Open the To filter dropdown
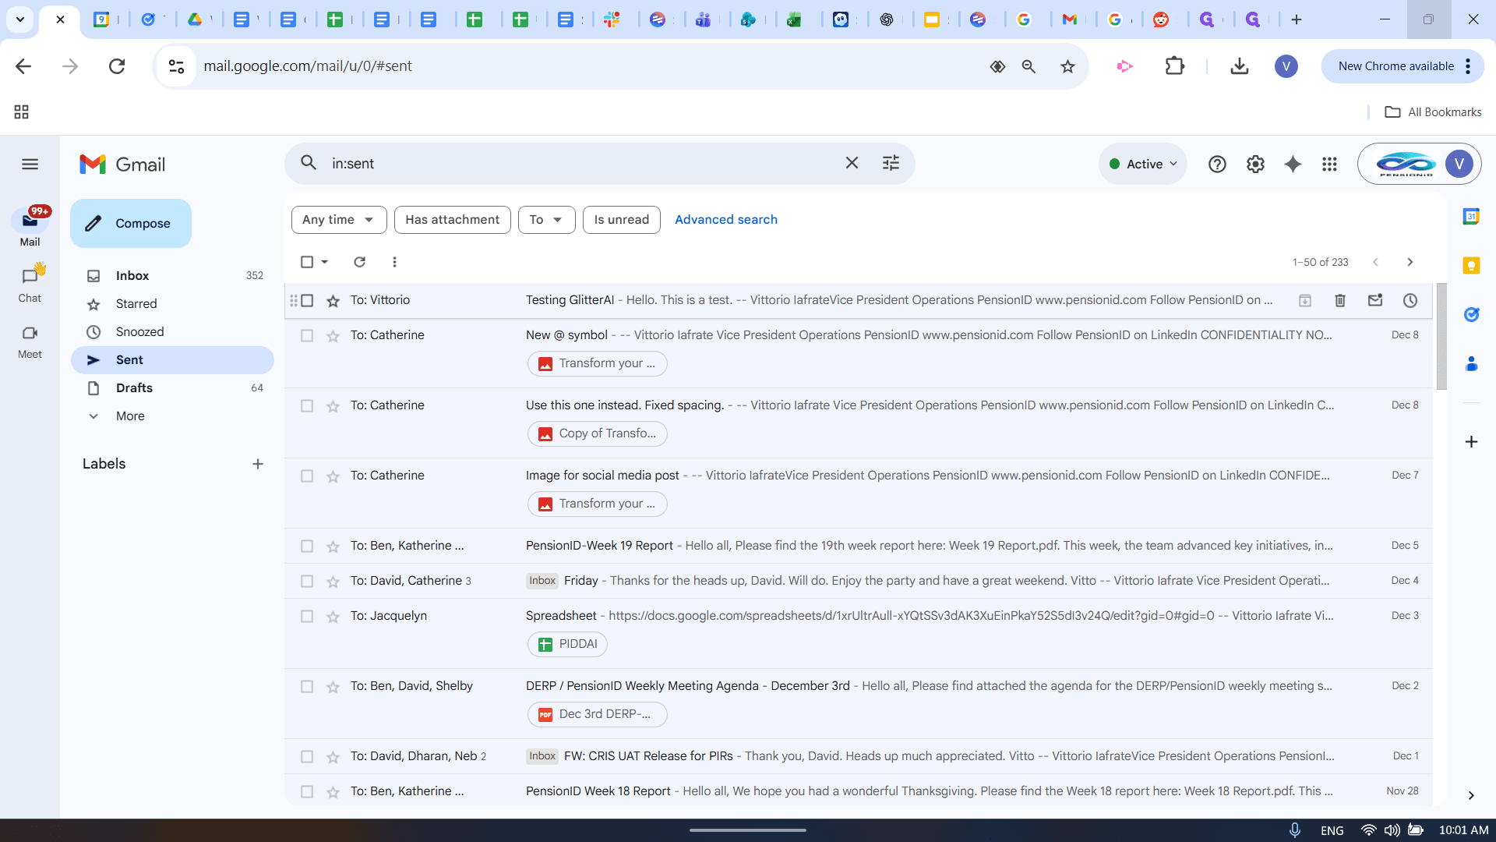This screenshot has height=842, width=1496. [x=546, y=220]
